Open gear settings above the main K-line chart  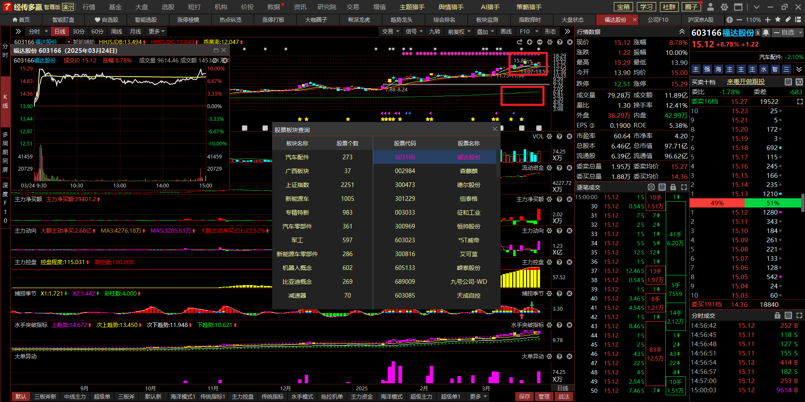point(550,42)
